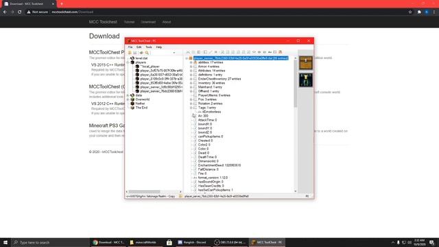The height and width of the screenshot is (247, 439).
Task: Collapse the Tags: 1 entry node
Action: point(191,108)
